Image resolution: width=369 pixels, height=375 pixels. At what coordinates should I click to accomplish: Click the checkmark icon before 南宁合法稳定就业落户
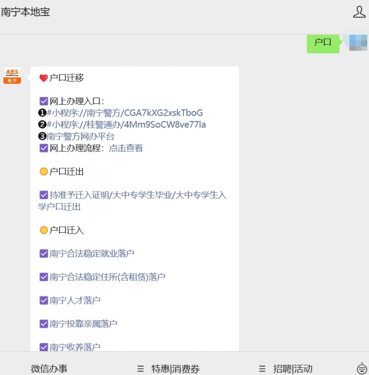pyautogui.click(x=43, y=253)
